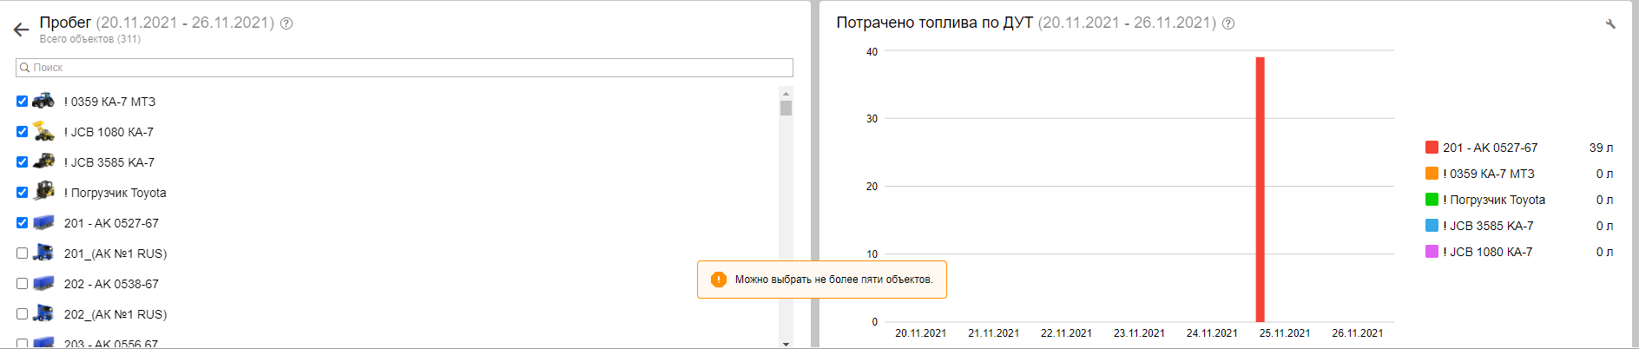Click the red bar for 25.11.2021
1639x349 pixels.
pos(1260,189)
